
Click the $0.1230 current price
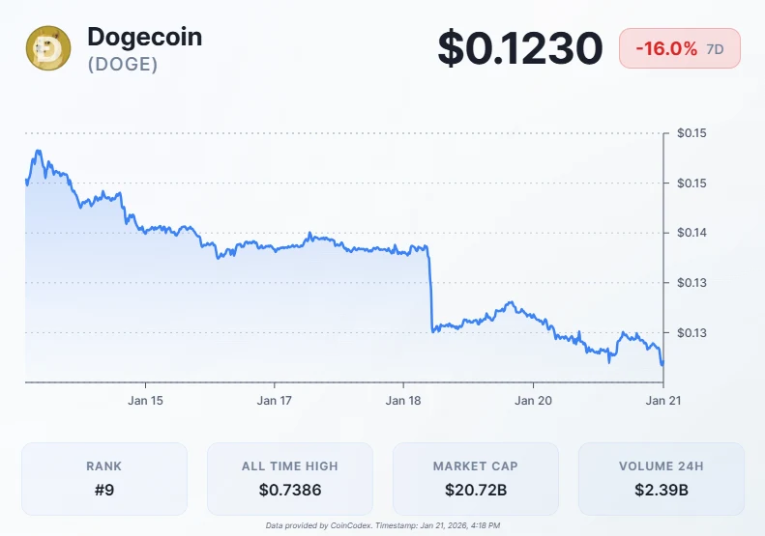[520, 48]
